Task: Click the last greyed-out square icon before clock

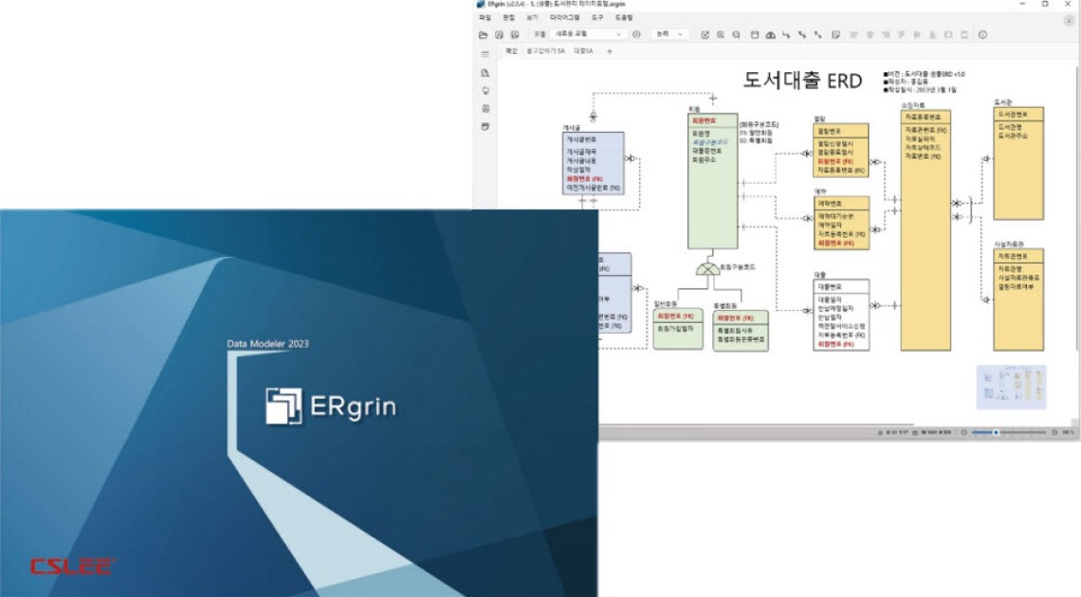Action: (964, 34)
